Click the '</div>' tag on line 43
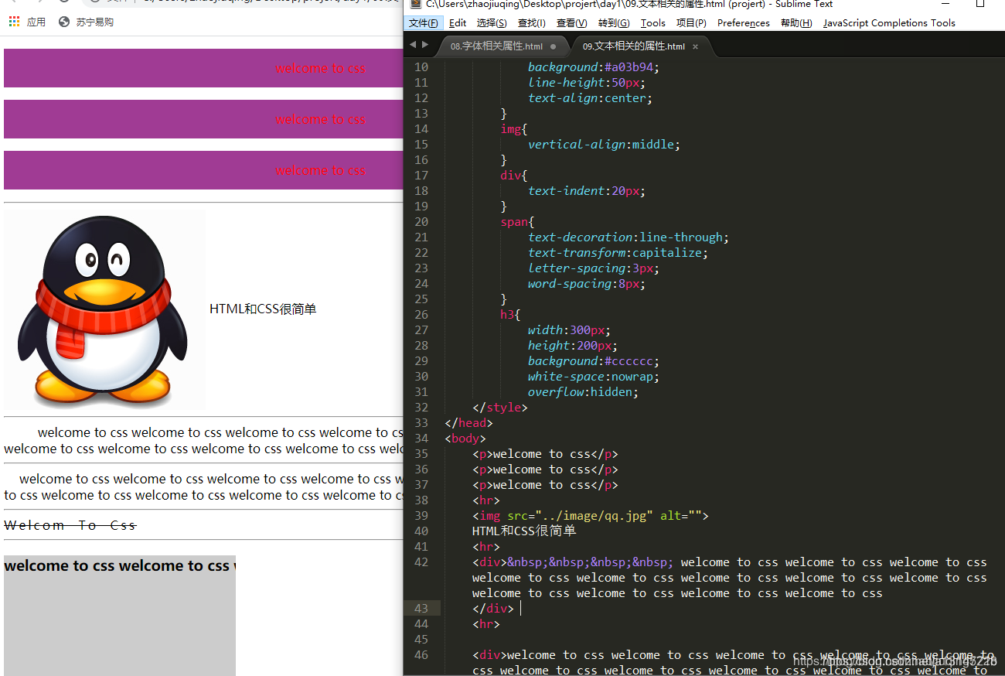Image resolution: width=1005 pixels, height=676 pixels. pos(493,609)
